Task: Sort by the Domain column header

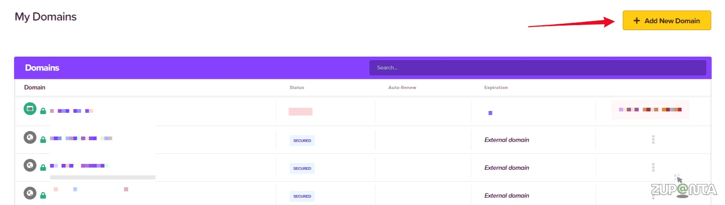Action: (x=35, y=88)
